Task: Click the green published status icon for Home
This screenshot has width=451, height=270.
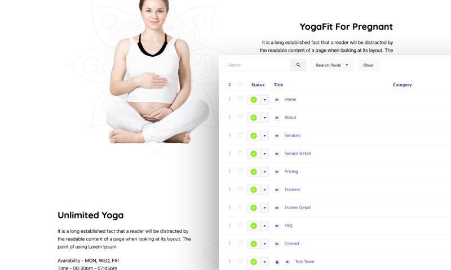Action: [254, 100]
